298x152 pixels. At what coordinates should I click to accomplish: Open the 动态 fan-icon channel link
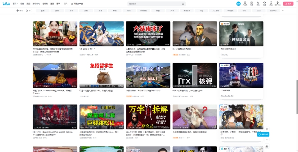[x=20, y=11]
